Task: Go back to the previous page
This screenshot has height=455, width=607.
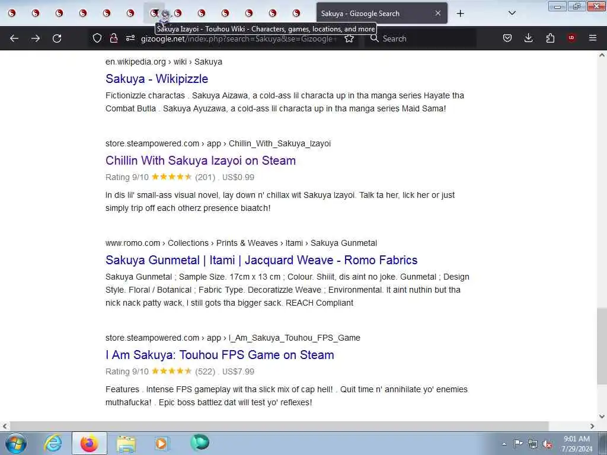Action: 14,39
